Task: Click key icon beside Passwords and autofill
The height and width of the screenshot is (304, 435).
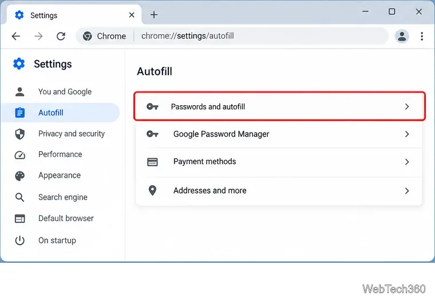Action: click(152, 107)
